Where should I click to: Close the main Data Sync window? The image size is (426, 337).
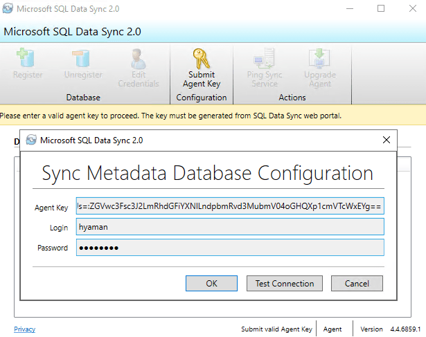pyautogui.click(x=413, y=8)
